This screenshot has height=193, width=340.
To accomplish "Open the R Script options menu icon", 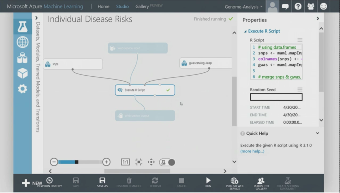I will [300, 40].
